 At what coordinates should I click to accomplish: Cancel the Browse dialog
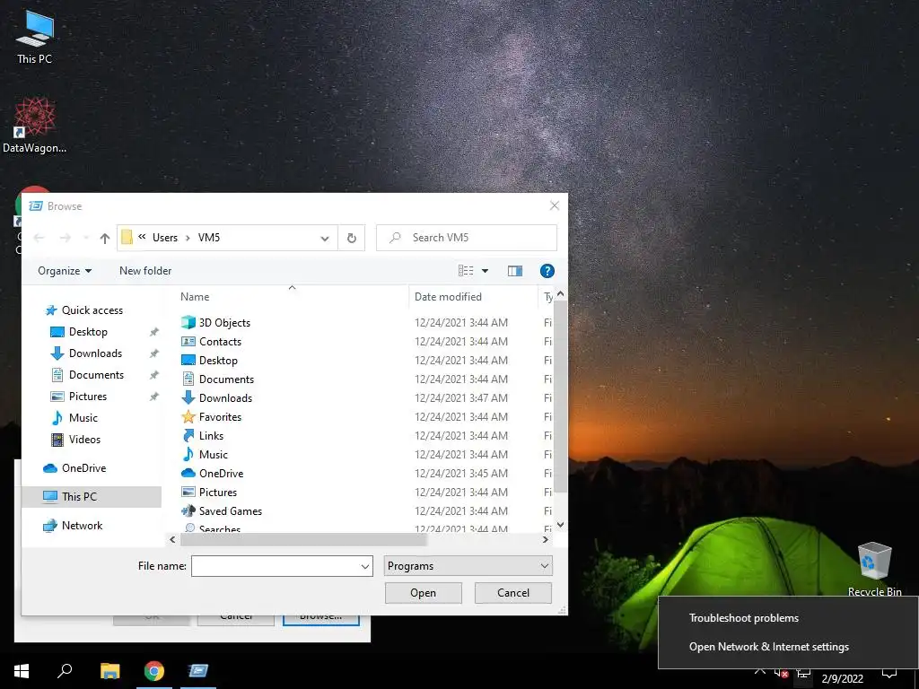pyautogui.click(x=512, y=593)
